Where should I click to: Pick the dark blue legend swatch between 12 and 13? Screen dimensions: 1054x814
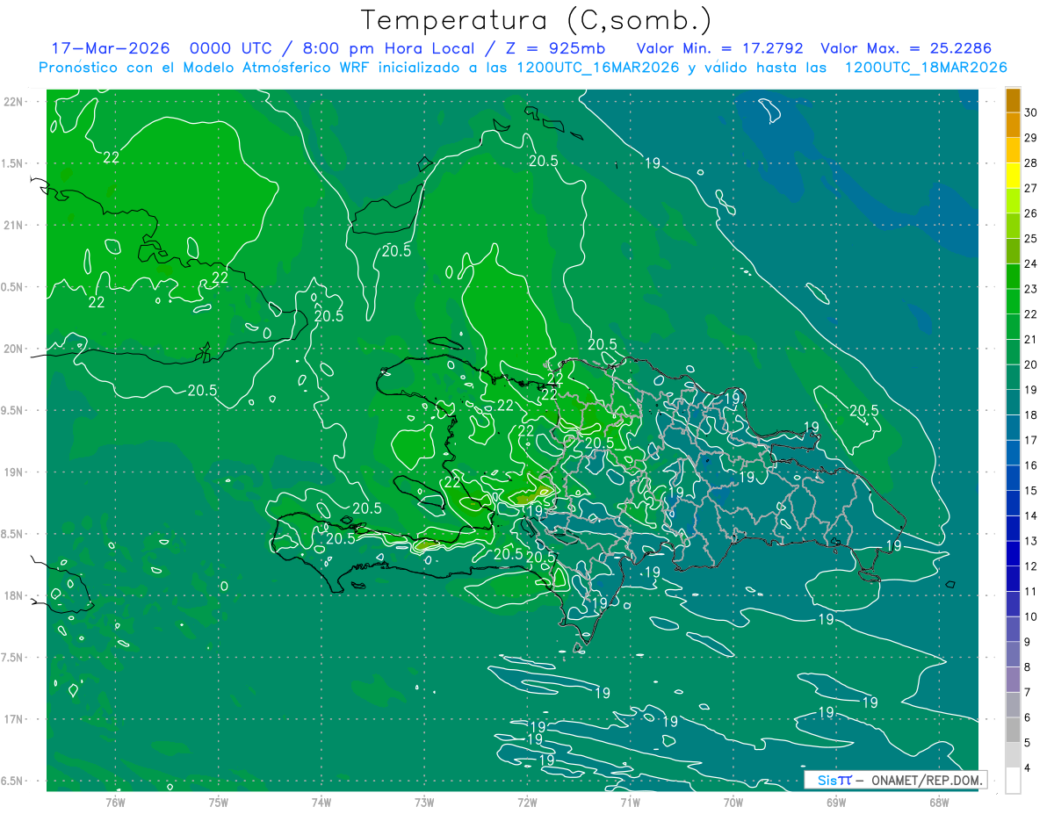[1013, 553]
